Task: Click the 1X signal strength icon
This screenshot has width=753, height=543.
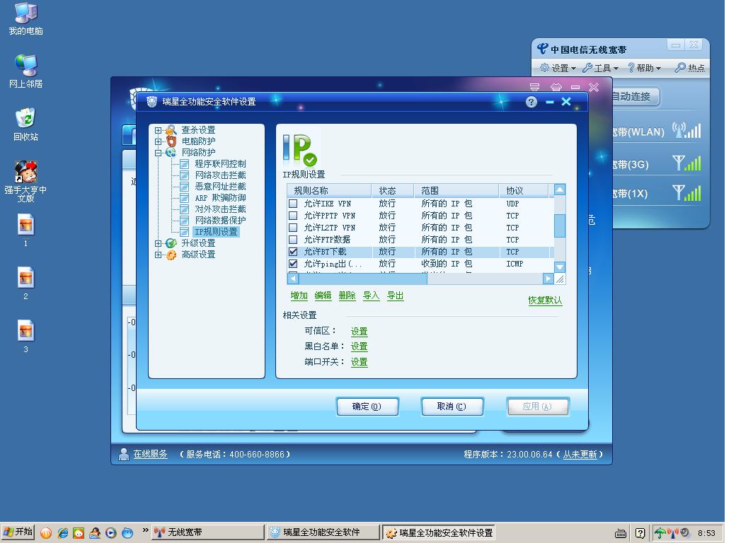Action: (686, 193)
